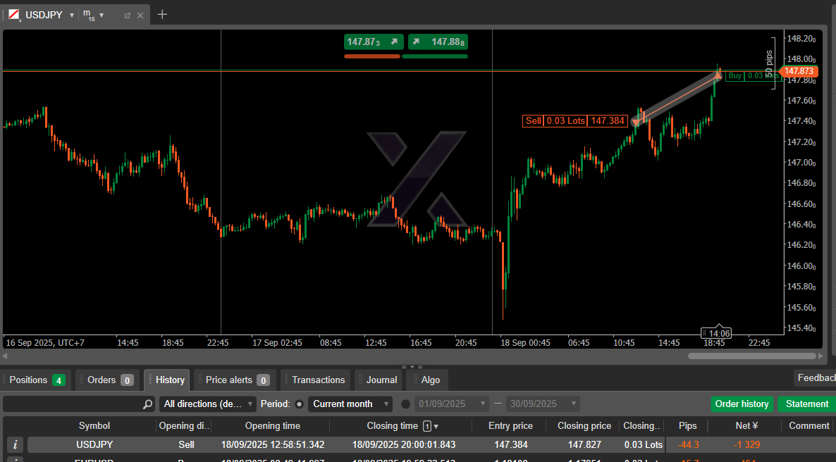Open the All directions filter dropdown
836x462 pixels.
208,404
